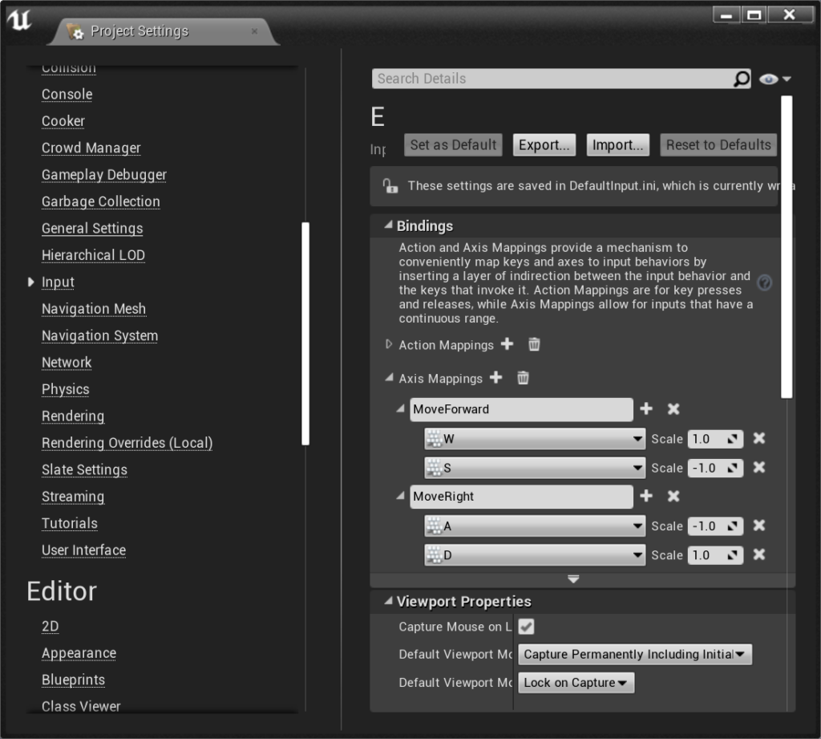The width and height of the screenshot is (821, 739).
Task: Open the key dropdown showing S
Action: [535, 468]
